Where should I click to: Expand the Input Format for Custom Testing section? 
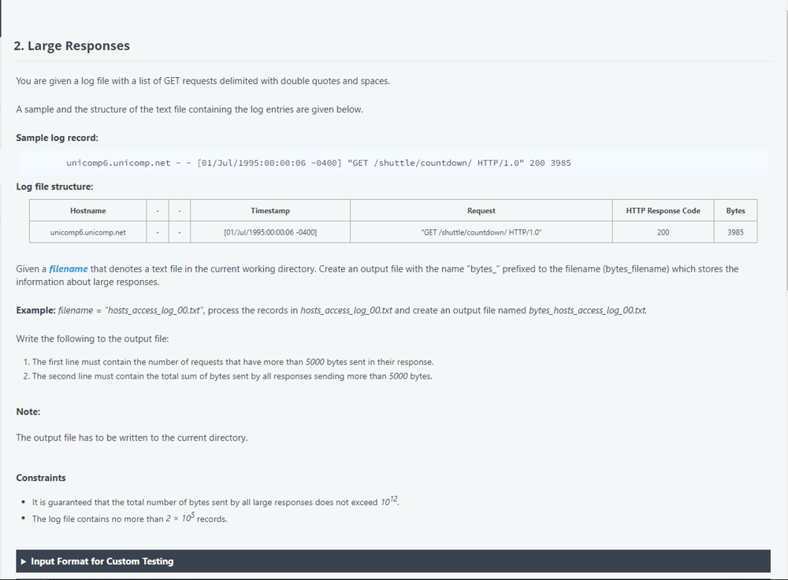pos(102,561)
